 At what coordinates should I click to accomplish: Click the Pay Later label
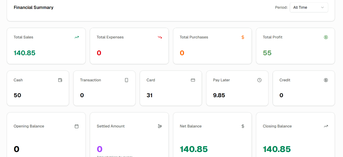coord(221,80)
